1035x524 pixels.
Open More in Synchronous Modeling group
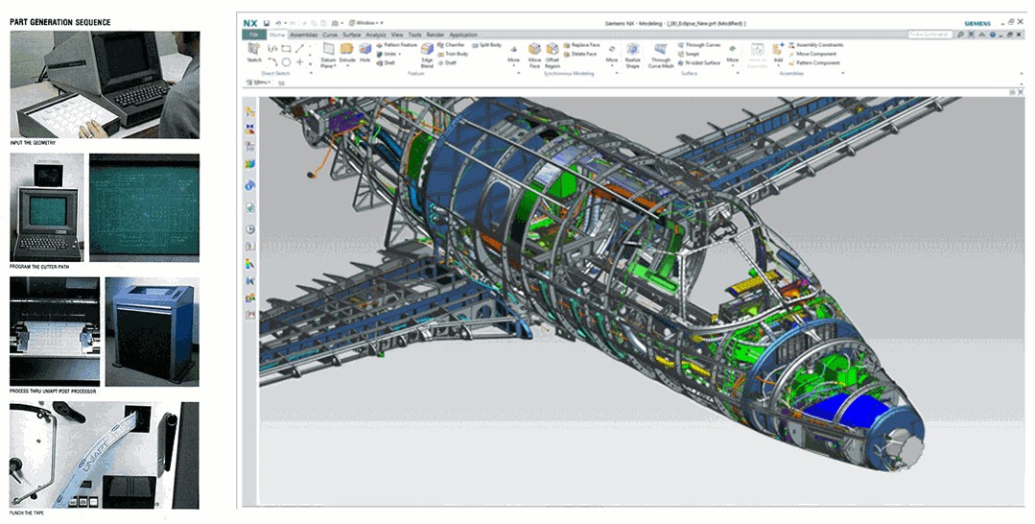click(x=612, y=58)
